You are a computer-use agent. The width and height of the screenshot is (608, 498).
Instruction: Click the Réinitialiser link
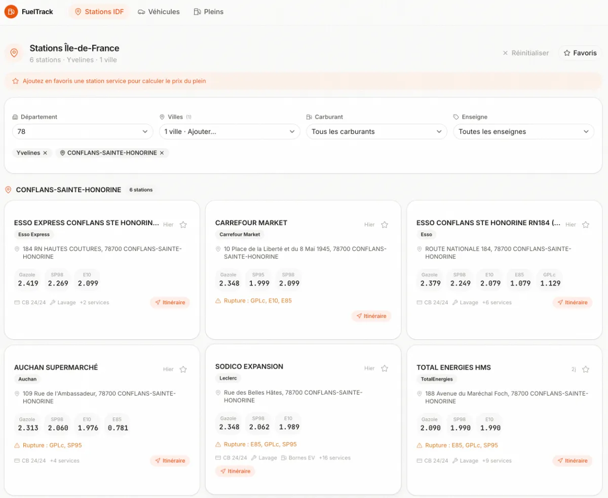(x=526, y=53)
